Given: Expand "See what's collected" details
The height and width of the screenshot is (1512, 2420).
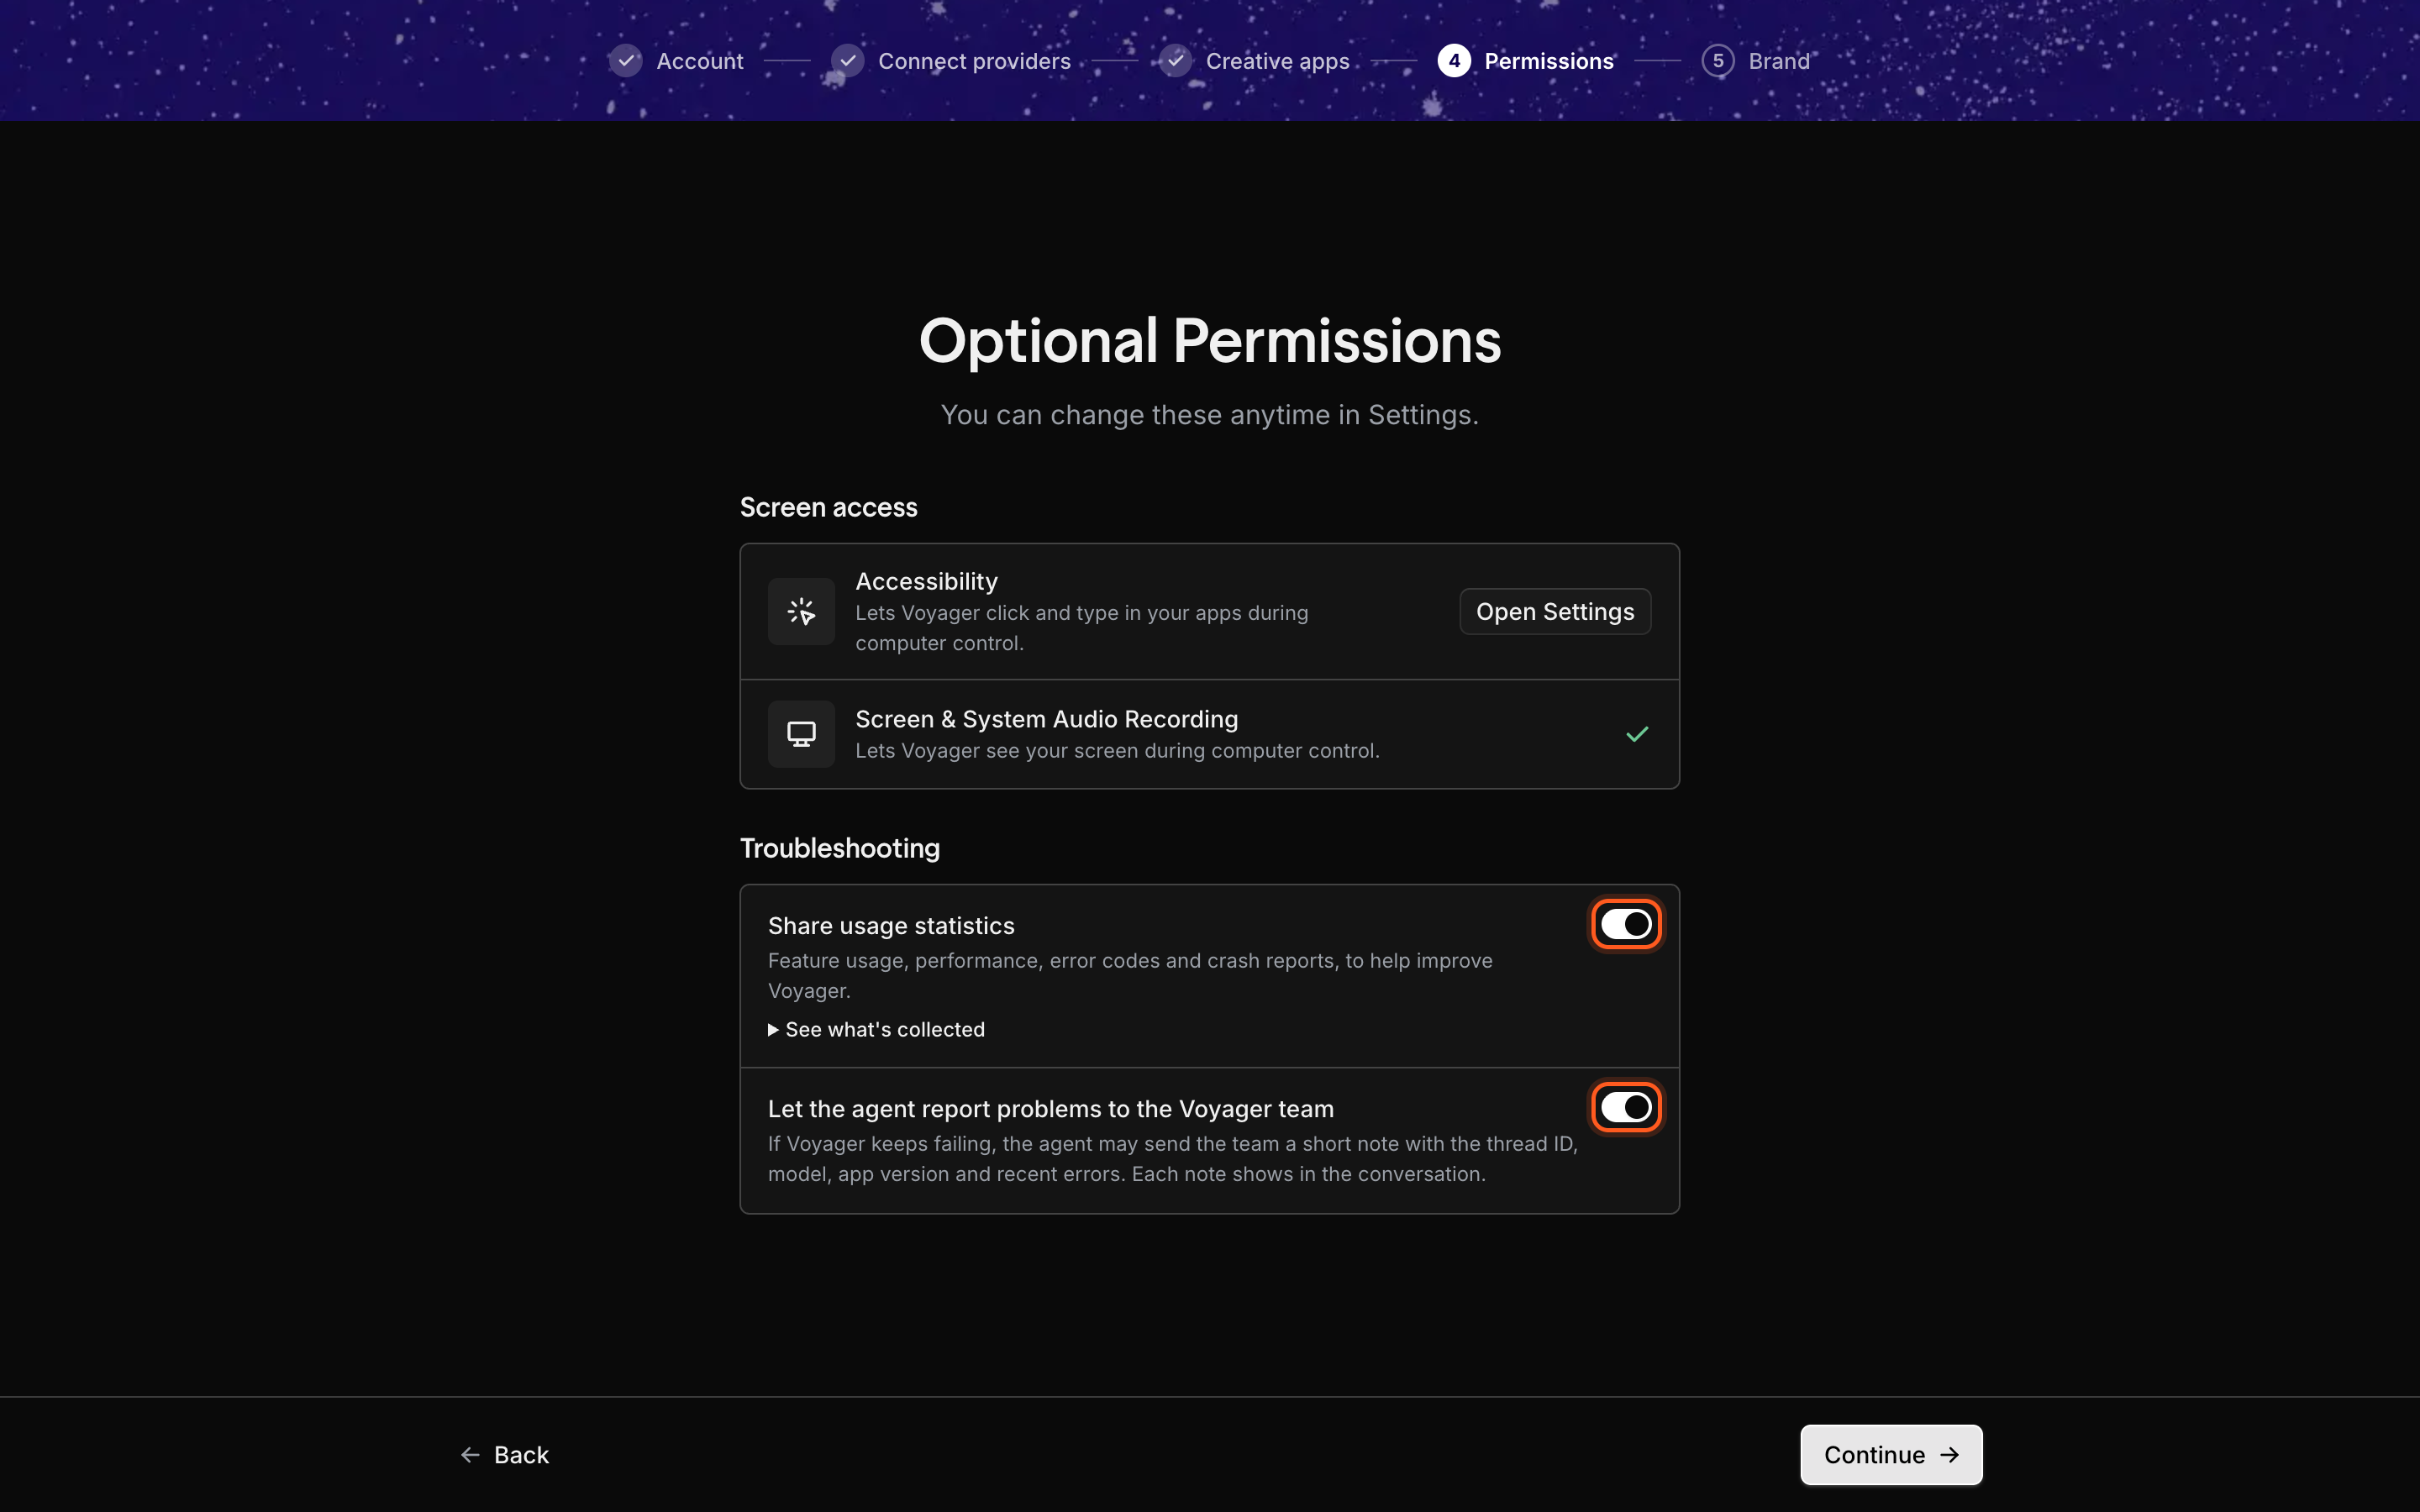Looking at the screenshot, I should 876,1029.
